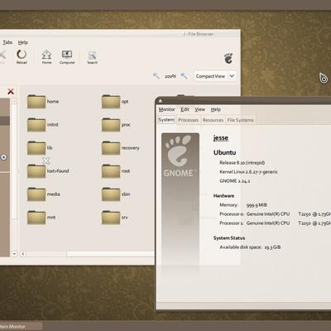Open View menu in System Monitor
This screenshot has height=331, width=331.
coord(199,109)
